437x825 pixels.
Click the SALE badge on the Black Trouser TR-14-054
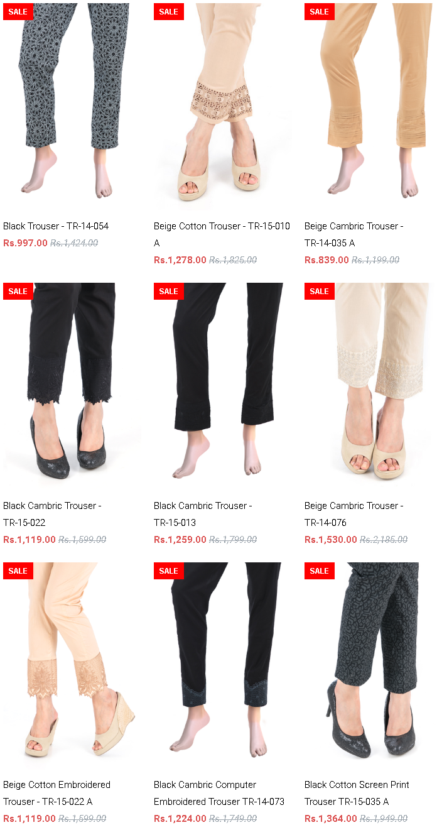(18, 12)
